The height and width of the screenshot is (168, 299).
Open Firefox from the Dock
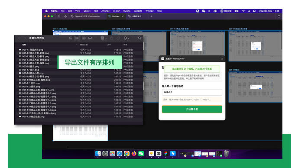pos(134,154)
